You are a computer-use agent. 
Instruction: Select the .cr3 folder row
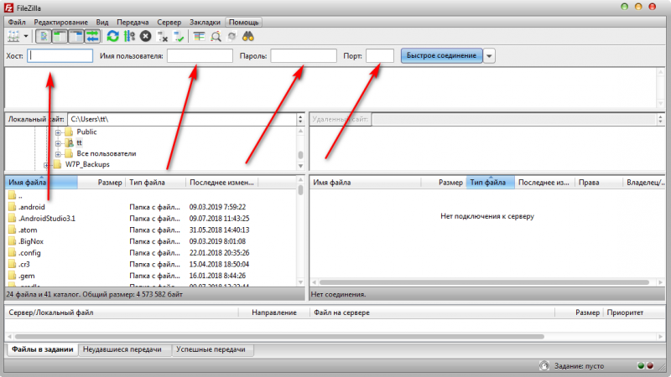pyautogui.click(x=150, y=265)
